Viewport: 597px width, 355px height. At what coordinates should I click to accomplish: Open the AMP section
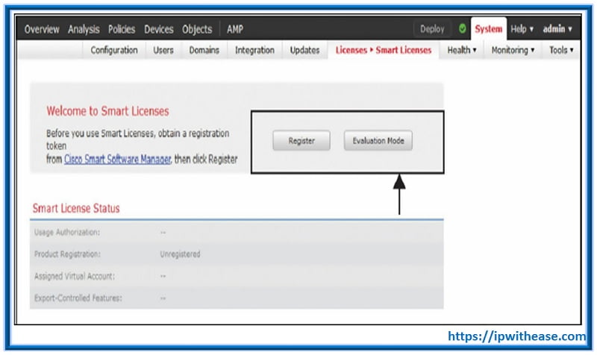click(234, 29)
